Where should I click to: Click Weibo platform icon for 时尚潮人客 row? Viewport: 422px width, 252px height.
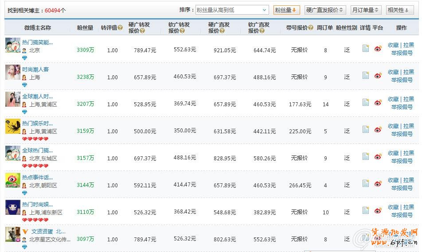[x=378, y=76]
